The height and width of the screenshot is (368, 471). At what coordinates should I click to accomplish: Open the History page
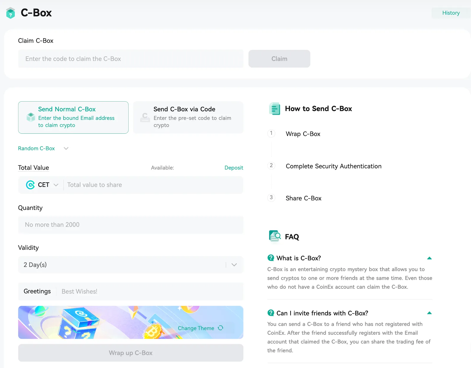pos(451,13)
